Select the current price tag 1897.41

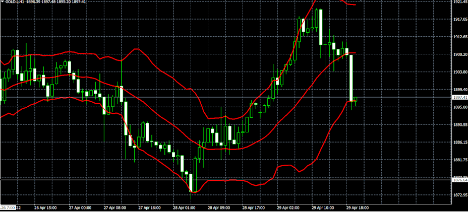[460, 97]
